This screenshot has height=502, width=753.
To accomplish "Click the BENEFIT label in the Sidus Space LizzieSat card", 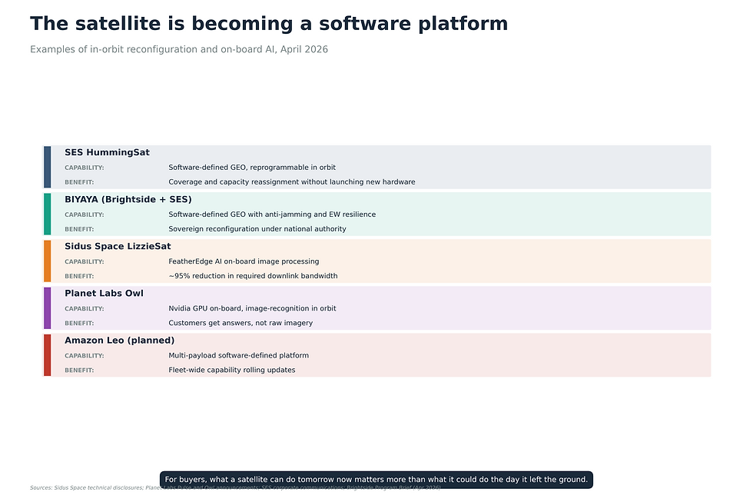I will (x=79, y=276).
